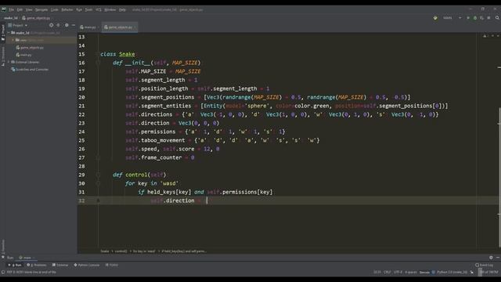Viewport: 501px width, 282px height.
Task: Click control() breadcrumb at editor bottom
Action: click(x=121, y=251)
